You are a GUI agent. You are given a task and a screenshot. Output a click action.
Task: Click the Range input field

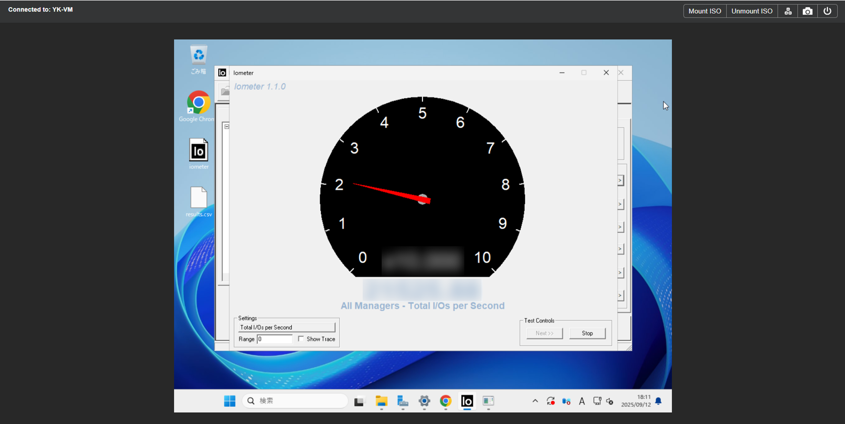pos(274,339)
